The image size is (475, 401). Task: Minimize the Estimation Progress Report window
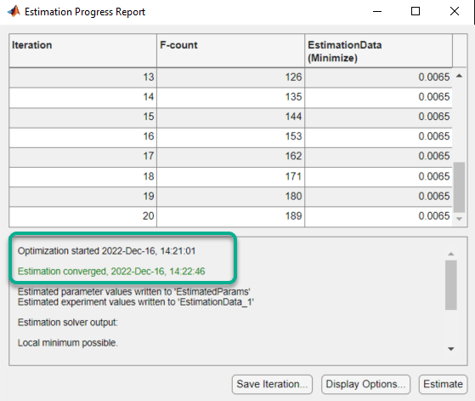[x=377, y=12]
